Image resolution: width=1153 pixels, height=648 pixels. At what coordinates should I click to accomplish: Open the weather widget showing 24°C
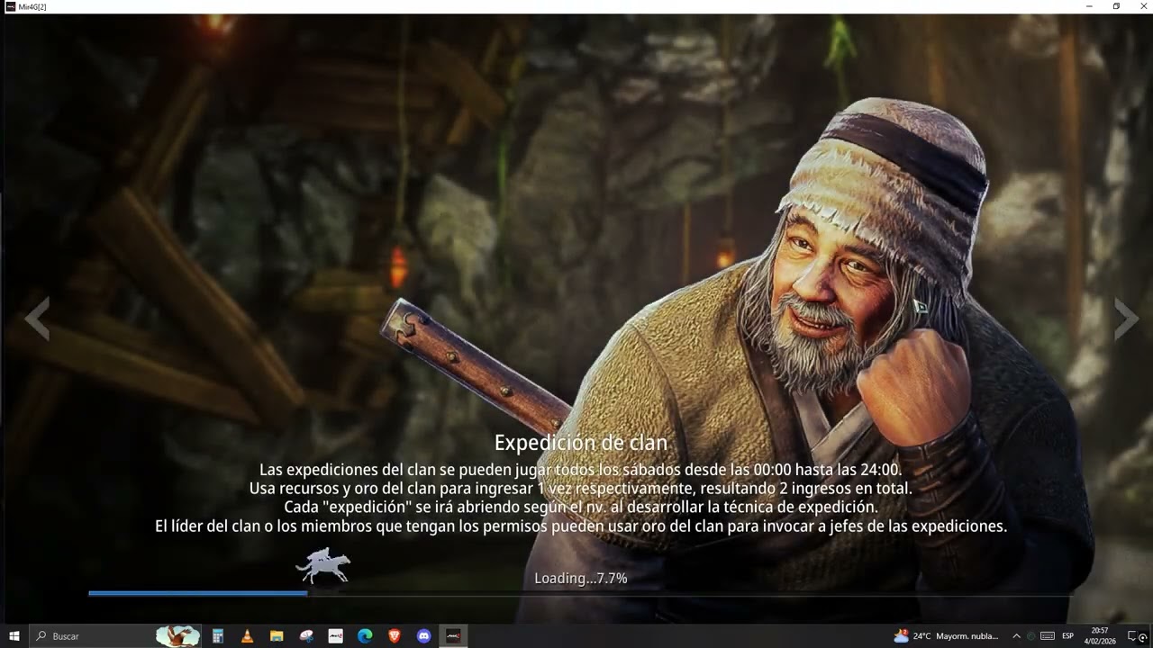(x=947, y=636)
